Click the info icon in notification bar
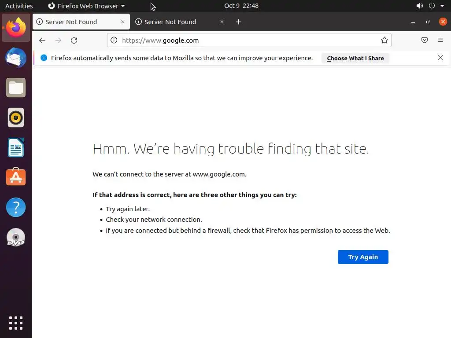451x338 pixels. [x=44, y=58]
